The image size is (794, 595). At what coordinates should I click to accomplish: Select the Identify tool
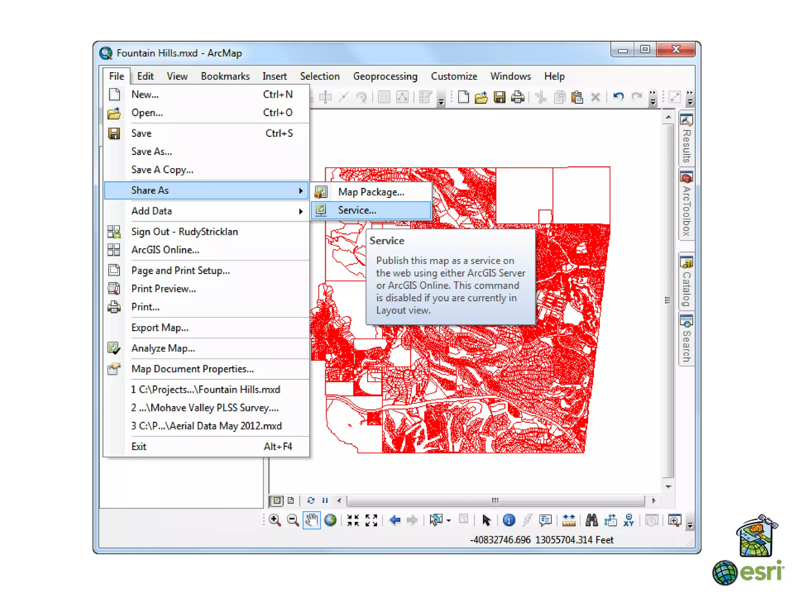509,520
